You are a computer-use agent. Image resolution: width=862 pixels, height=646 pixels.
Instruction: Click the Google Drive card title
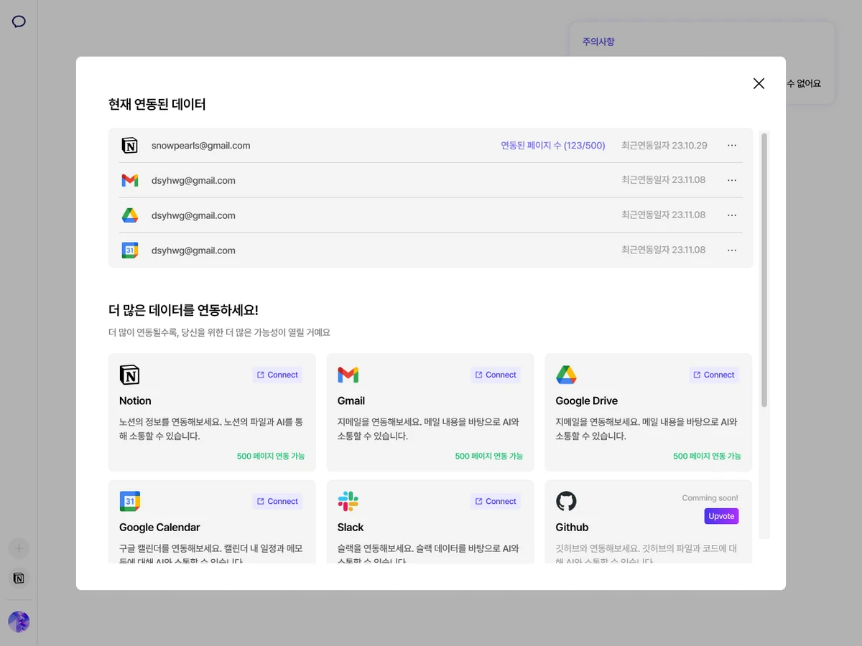(587, 401)
